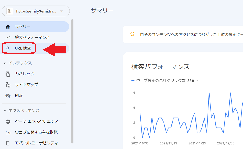Click the 検索パフォーマンス trend icon

coord(8,38)
